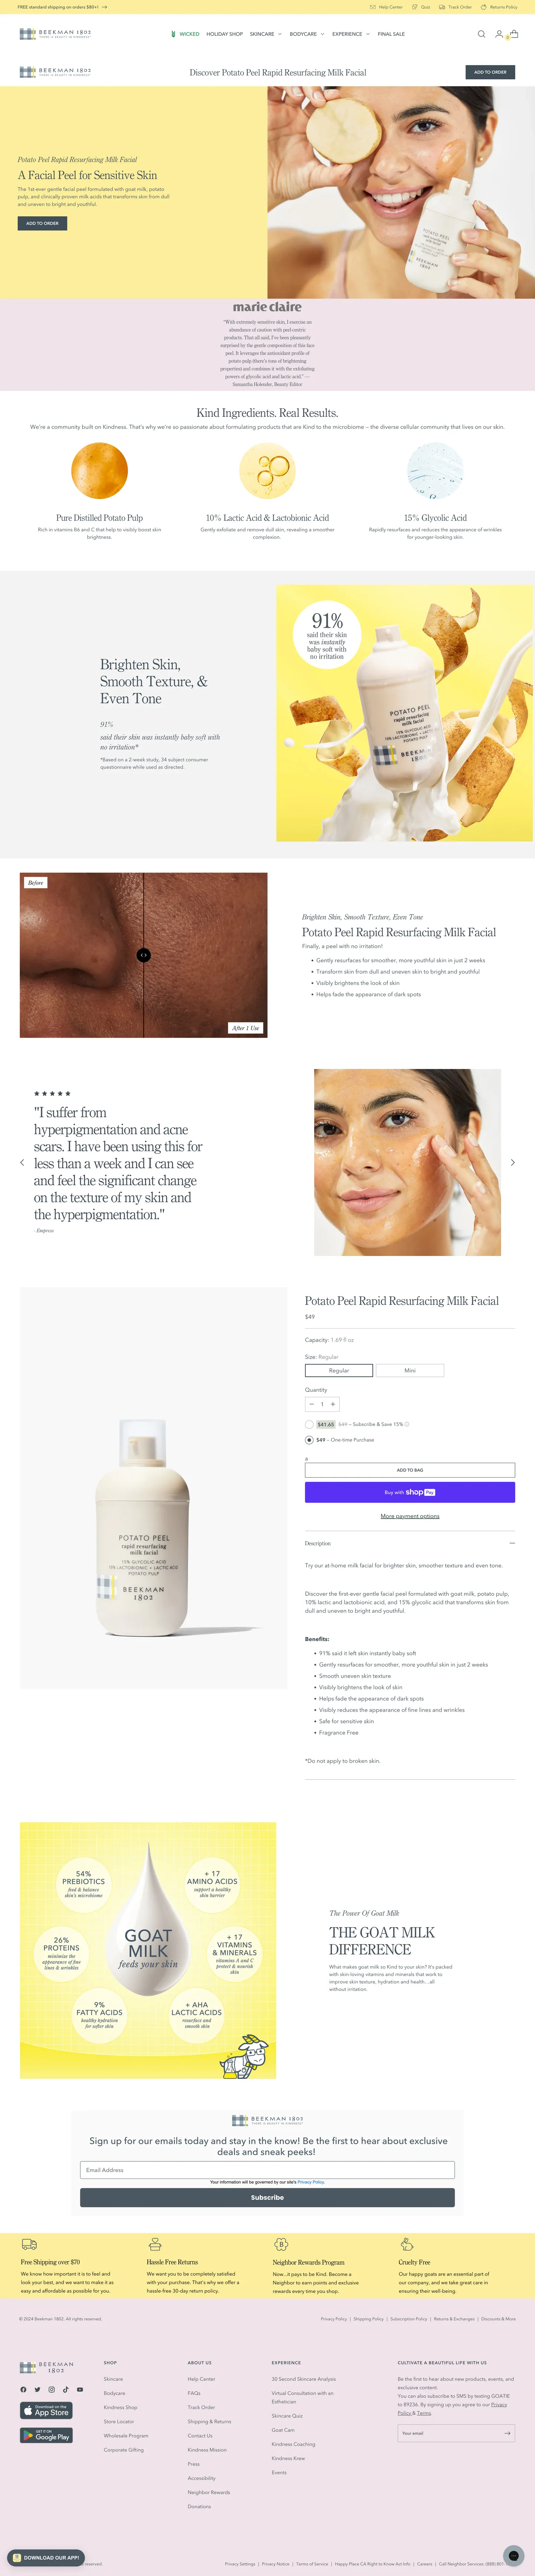Viewport: 535px width, 2576px height.
Task: Select the Subscribe & Save 15% option
Action: pyautogui.click(x=309, y=1424)
